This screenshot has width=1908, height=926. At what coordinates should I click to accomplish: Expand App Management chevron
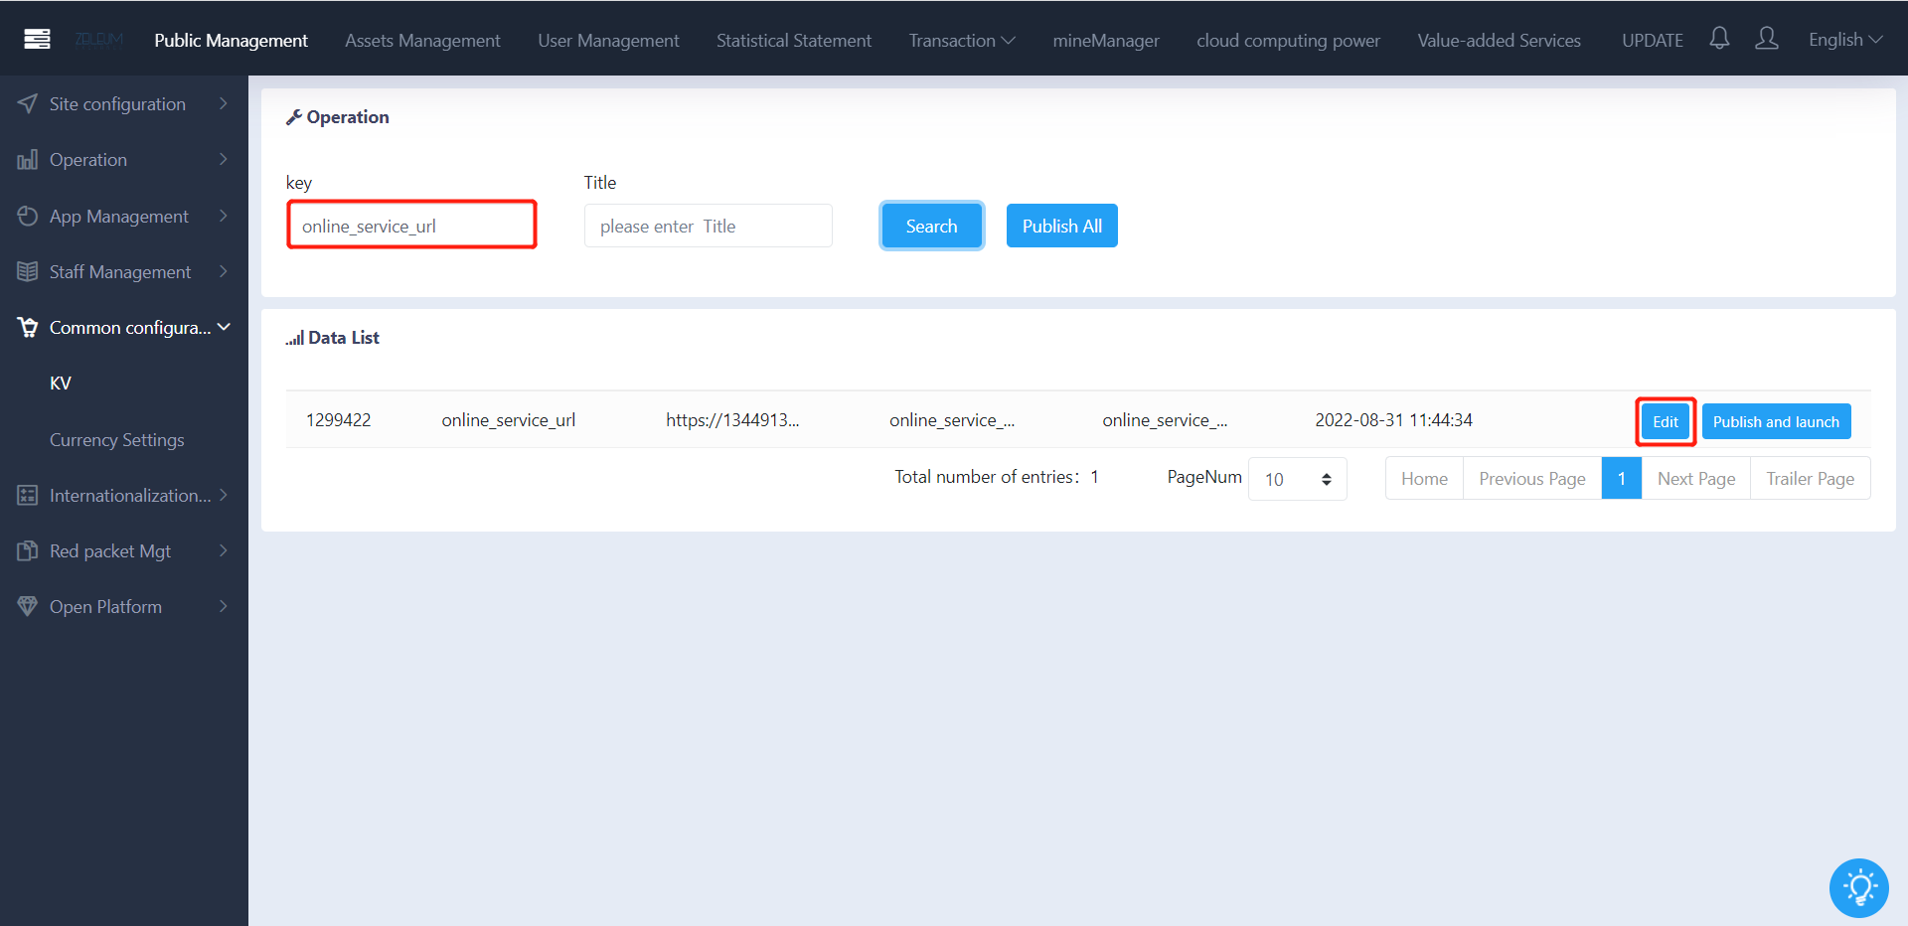pyautogui.click(x=224, y=216)
